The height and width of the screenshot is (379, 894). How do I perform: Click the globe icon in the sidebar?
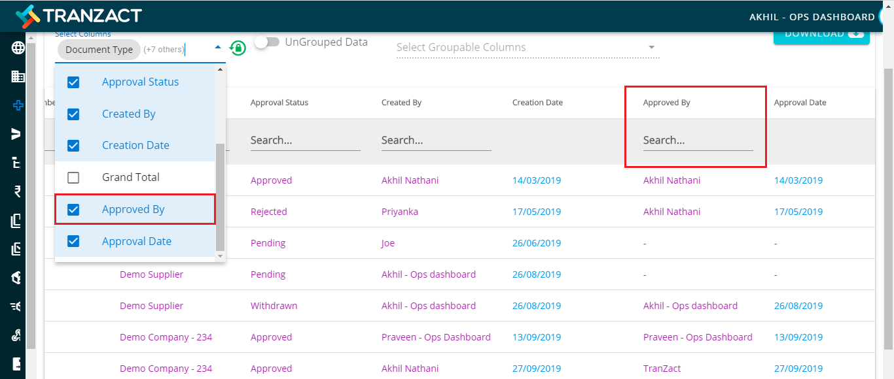pos(18,48)
